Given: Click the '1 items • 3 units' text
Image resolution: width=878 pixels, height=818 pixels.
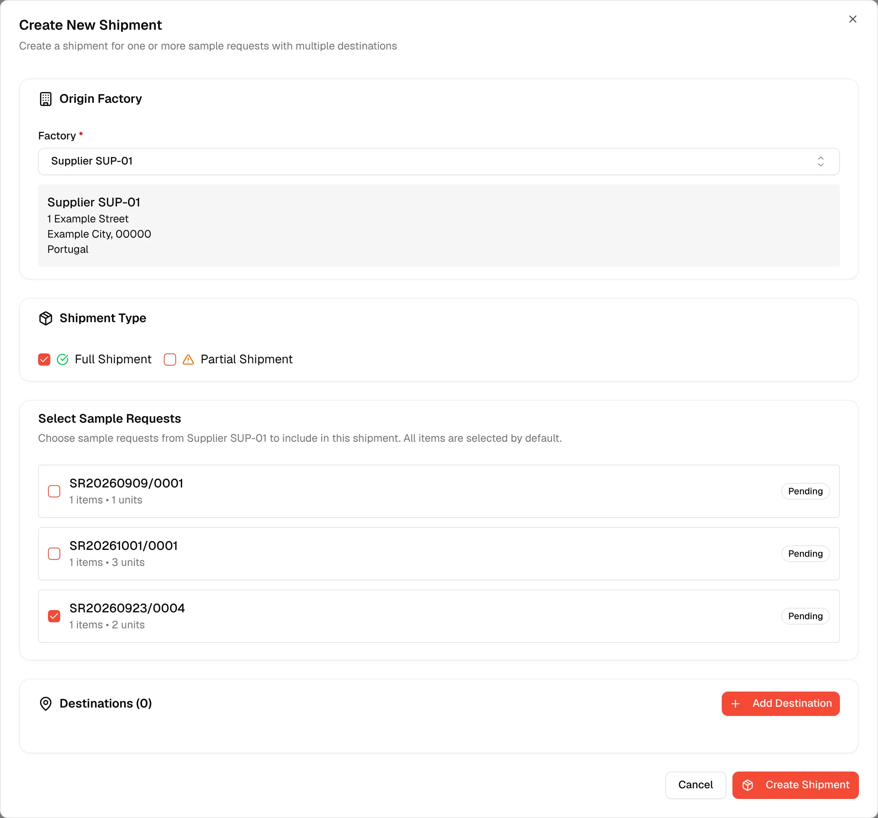Looking at the screenshot, I should [107, 562].
